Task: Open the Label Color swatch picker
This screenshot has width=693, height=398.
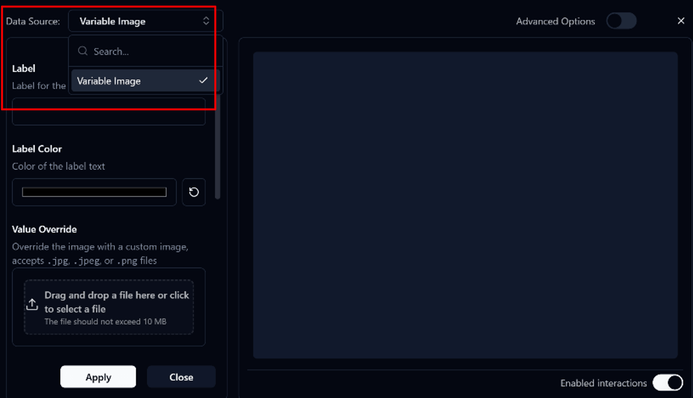Action: click(94, 192)
